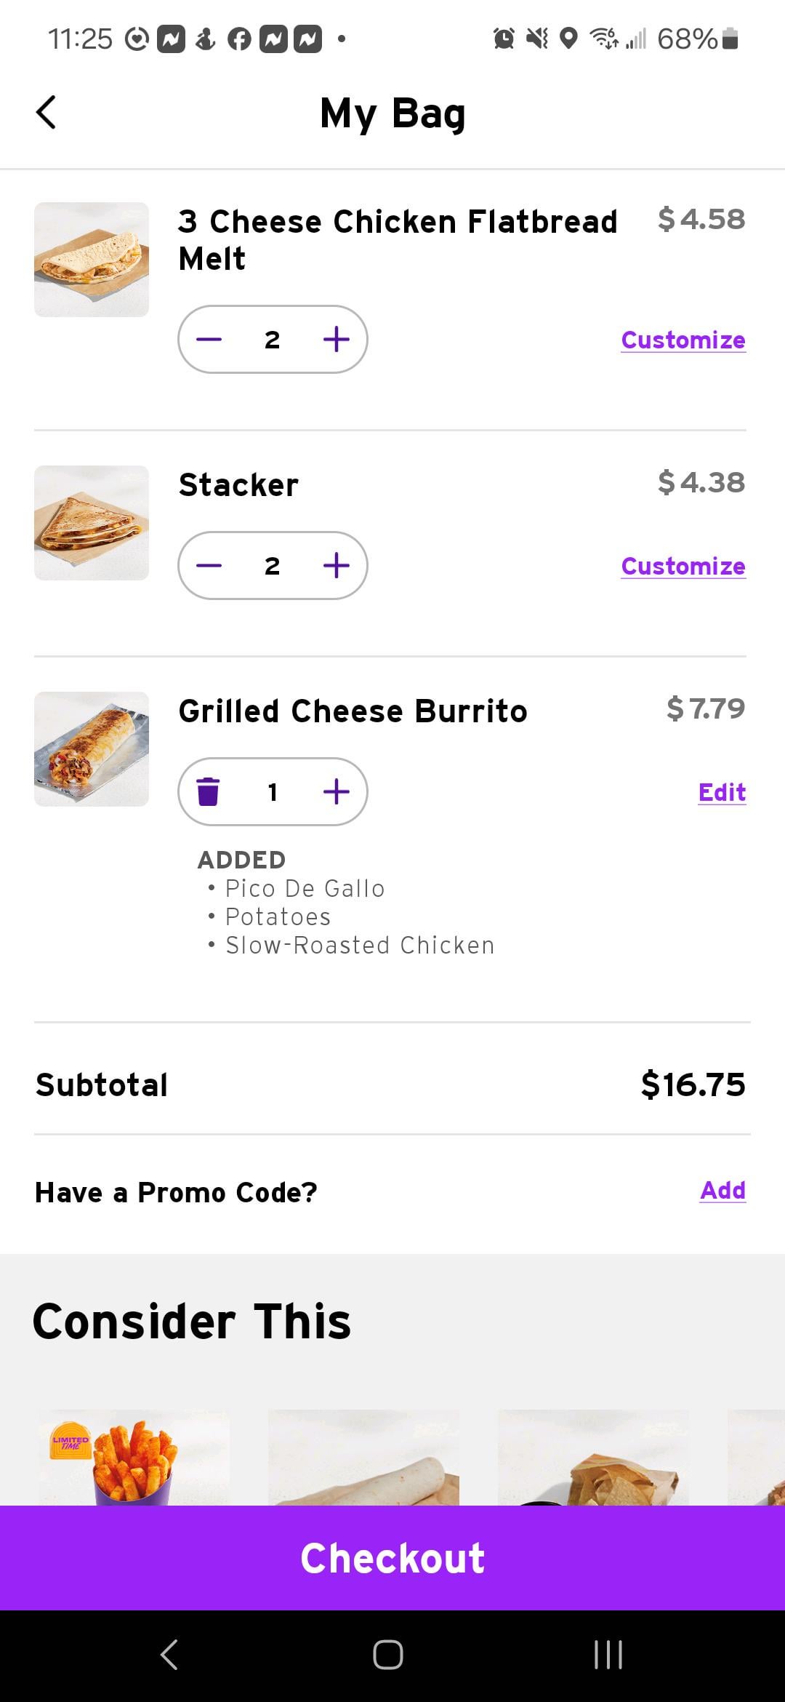Increase 3 Cheese Chicken Flatbread Melt quantity
This screenshot has height=1702, width=785.
click(x=336, y=340)
